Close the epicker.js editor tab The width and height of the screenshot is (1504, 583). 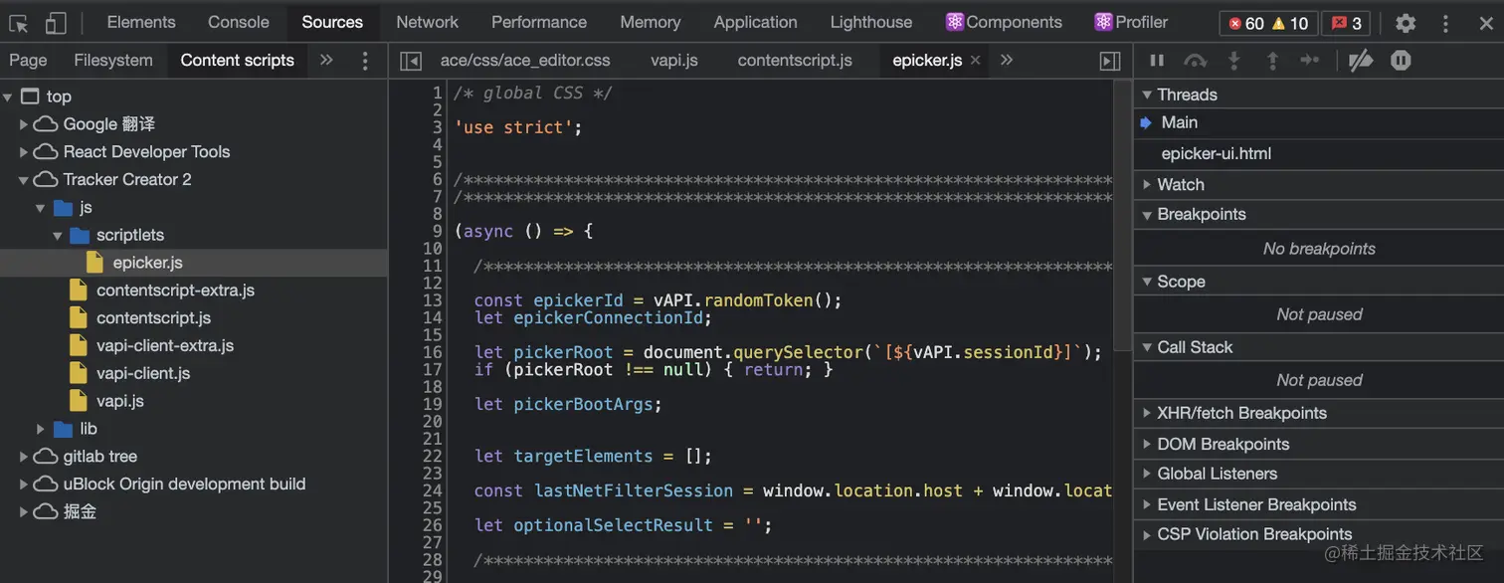[x=976, y=61]
